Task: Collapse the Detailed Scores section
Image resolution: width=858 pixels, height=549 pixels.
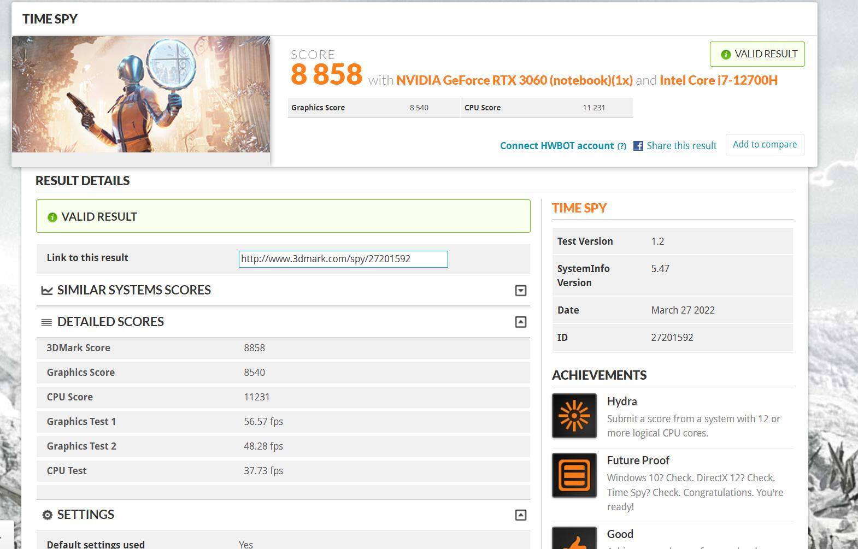Action: tap(520, 322)
